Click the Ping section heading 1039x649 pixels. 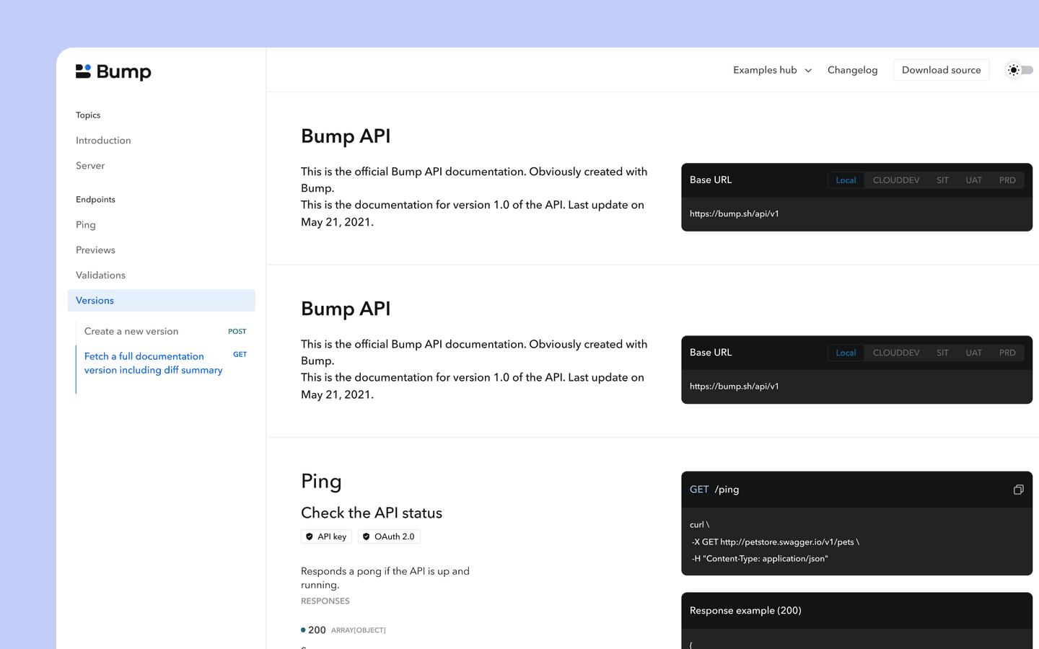point(321,481)
